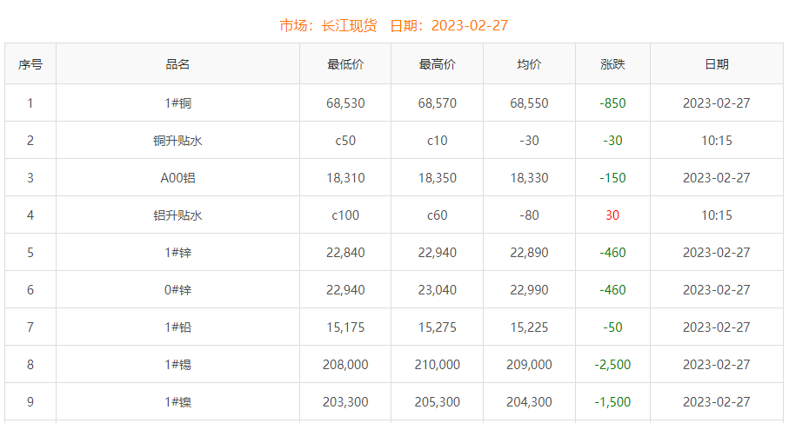Select the 210,000 highest price cell
This screenshot has height=423, width=789.
(x=437, y=365)
